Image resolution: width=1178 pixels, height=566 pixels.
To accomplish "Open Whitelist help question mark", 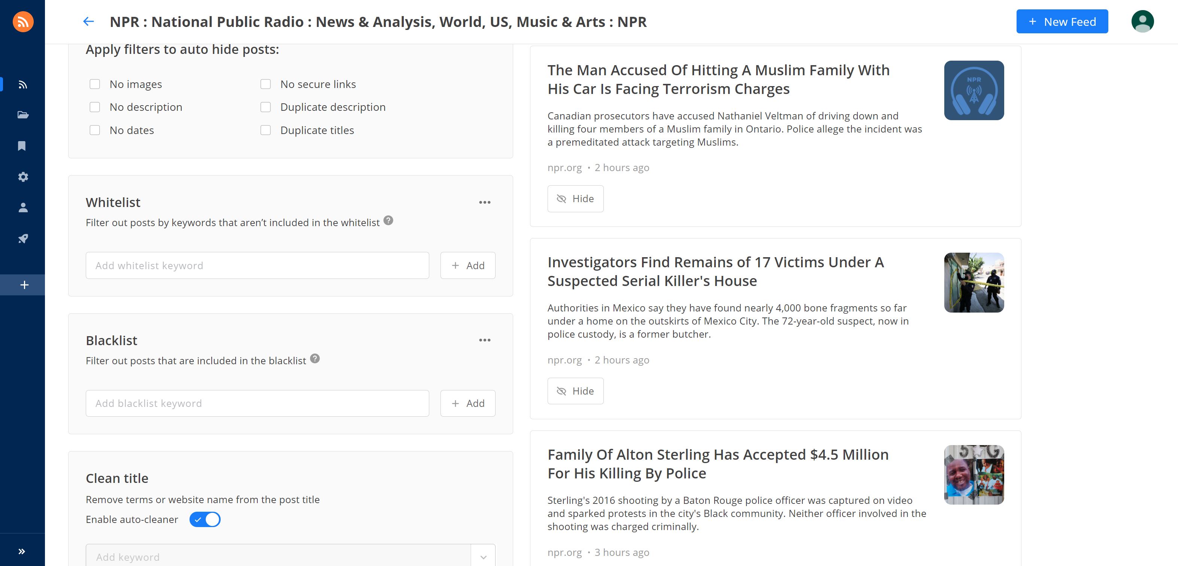I will click(x=388, y=220).
